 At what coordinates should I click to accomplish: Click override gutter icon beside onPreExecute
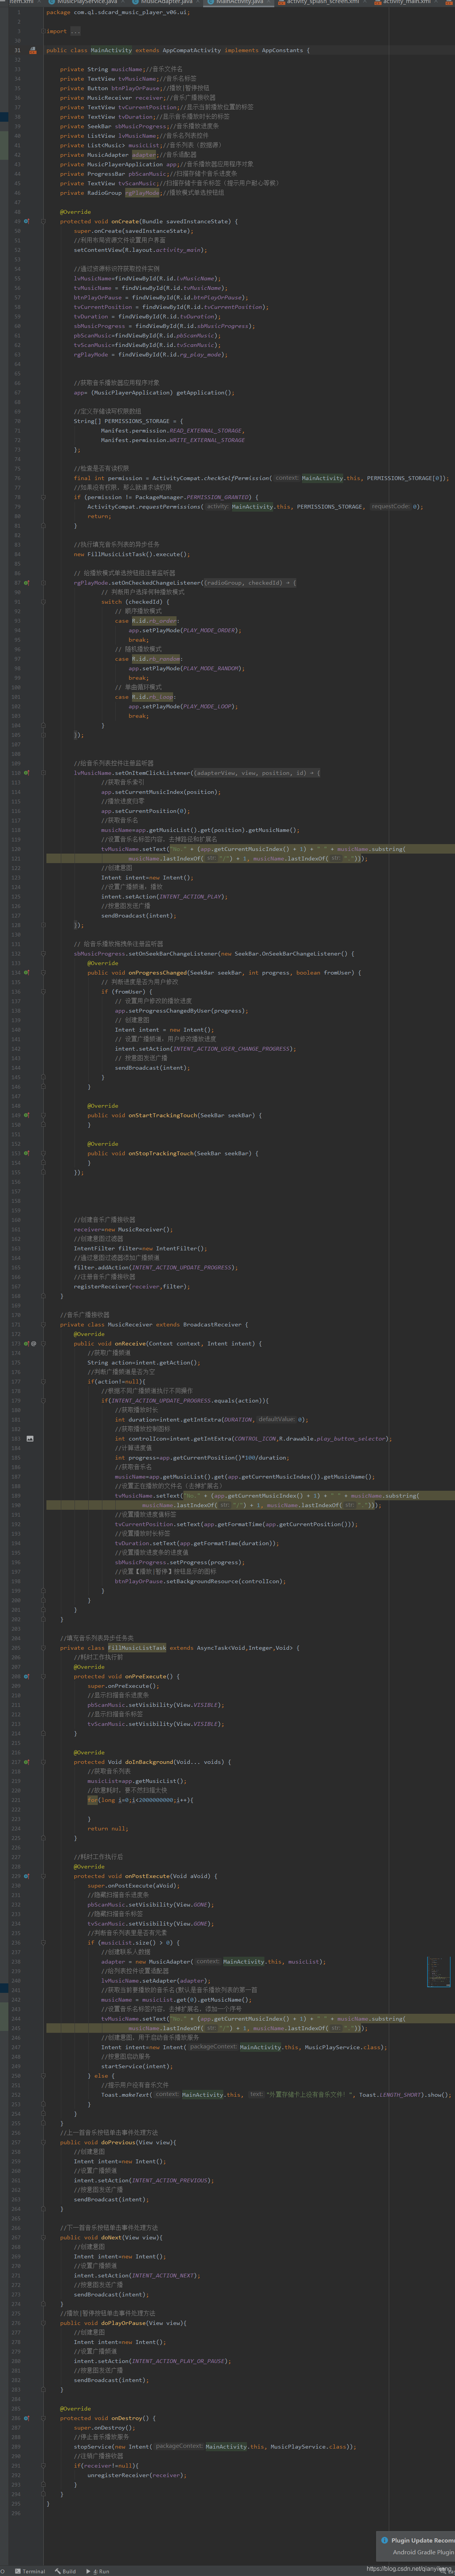pos(27,1676)
